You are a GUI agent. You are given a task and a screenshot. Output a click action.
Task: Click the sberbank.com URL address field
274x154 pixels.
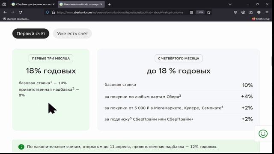pyautogui.click(x=120, y=12)
